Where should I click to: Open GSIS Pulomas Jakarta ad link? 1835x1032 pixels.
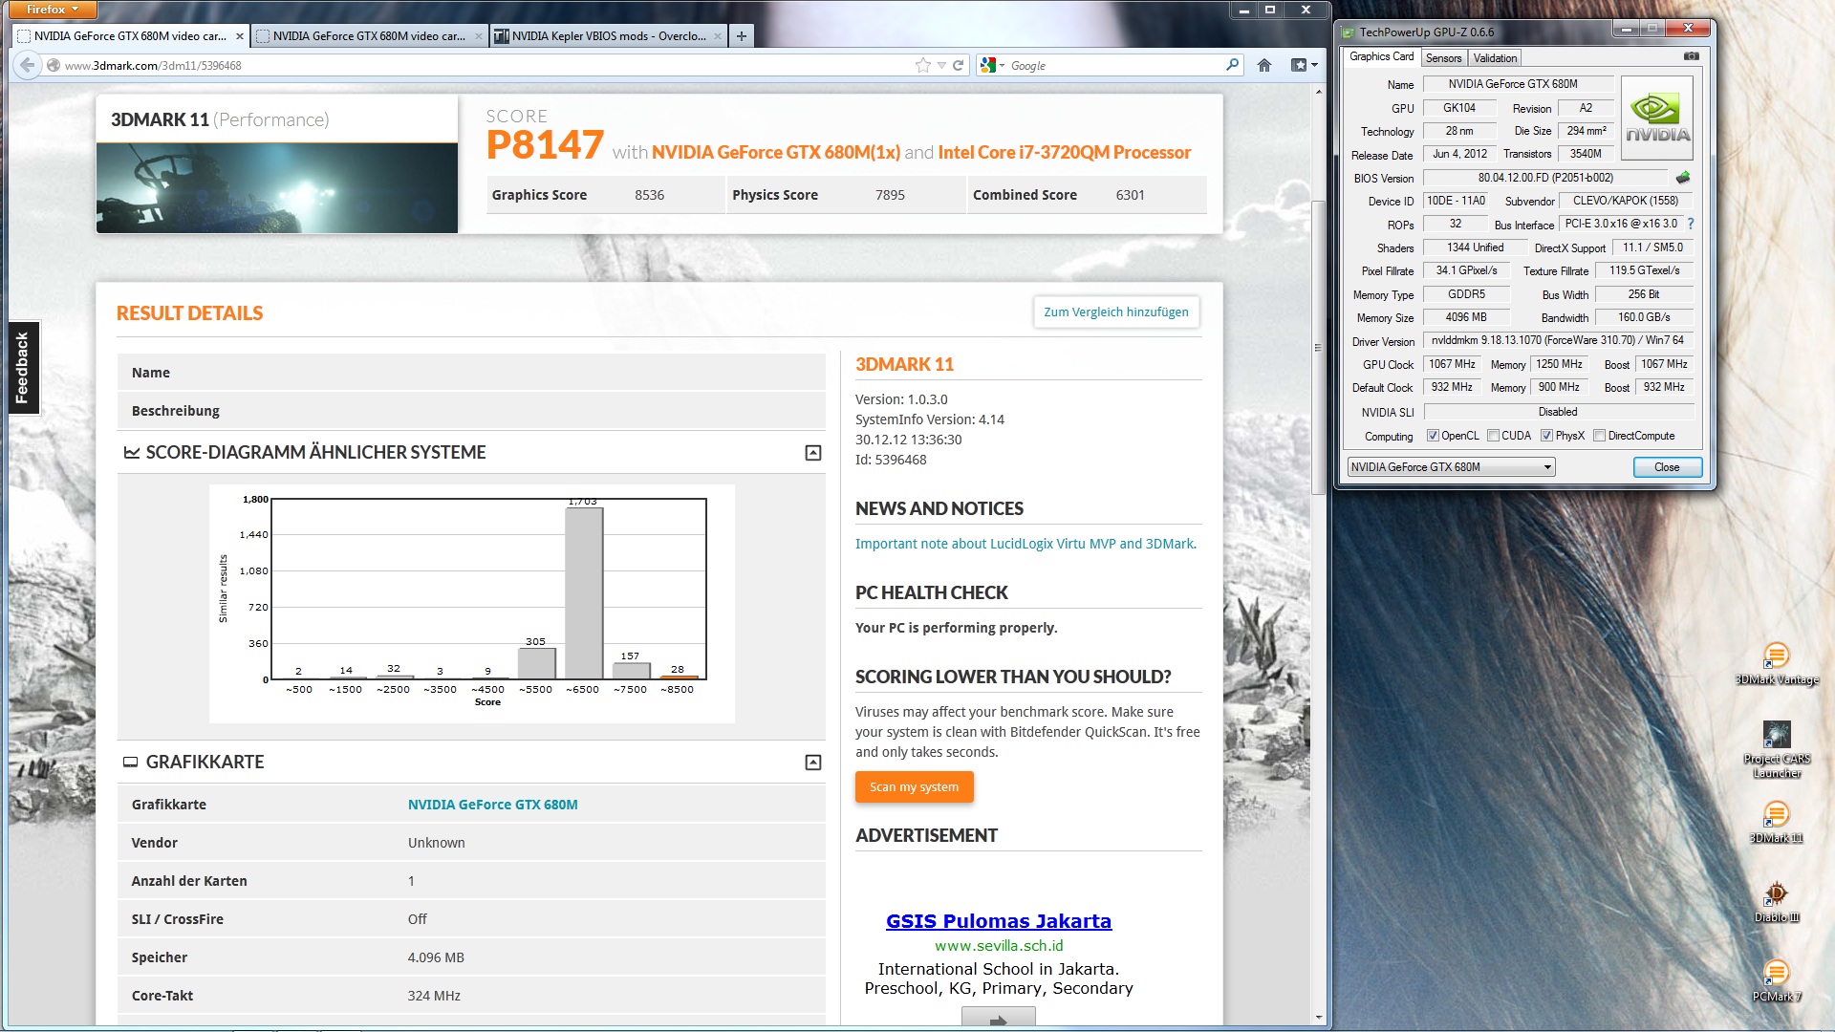pos(999,921)
